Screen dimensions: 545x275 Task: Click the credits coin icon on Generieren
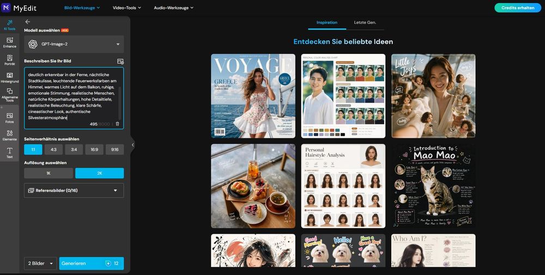(108, 264)
